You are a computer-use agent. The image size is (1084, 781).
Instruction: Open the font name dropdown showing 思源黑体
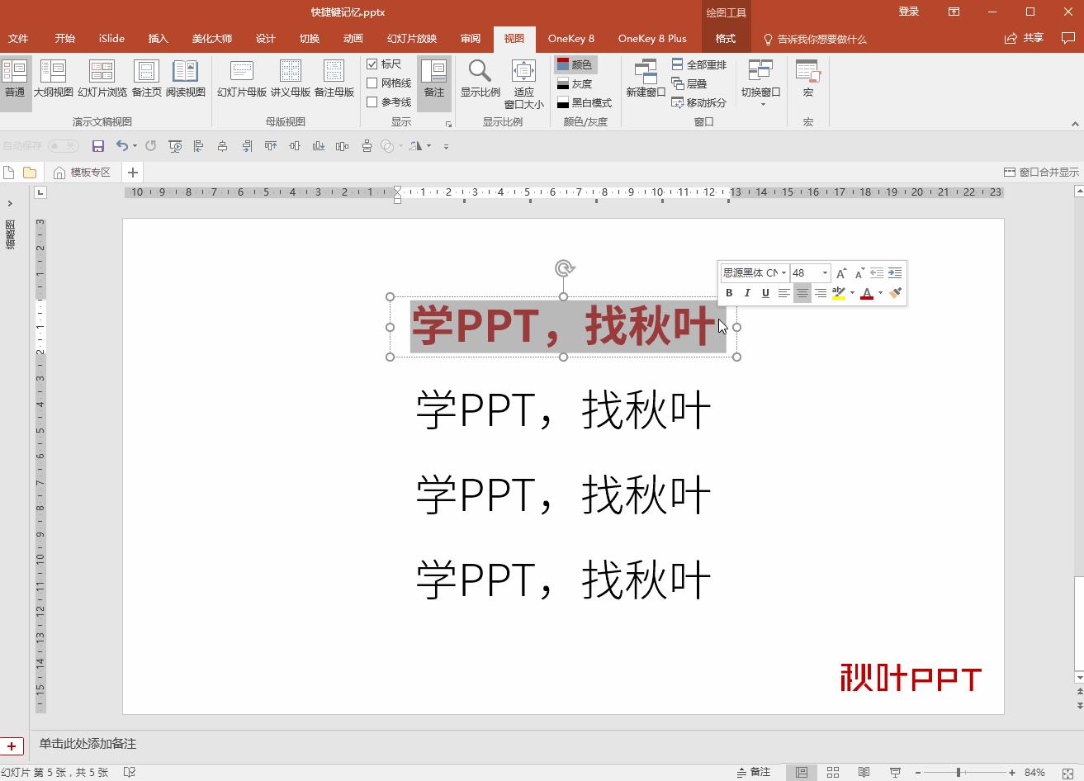pyautogui.click(x=783, y=272)
